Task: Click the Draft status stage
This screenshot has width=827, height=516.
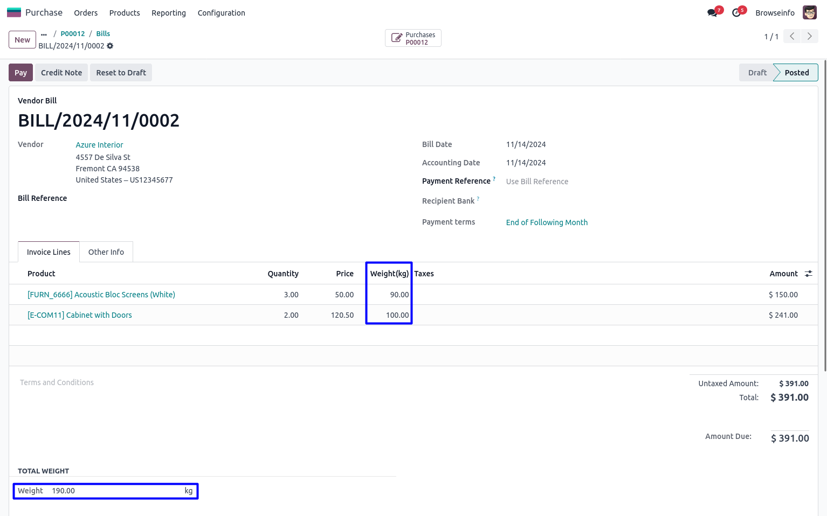Action: click(756, 73)
